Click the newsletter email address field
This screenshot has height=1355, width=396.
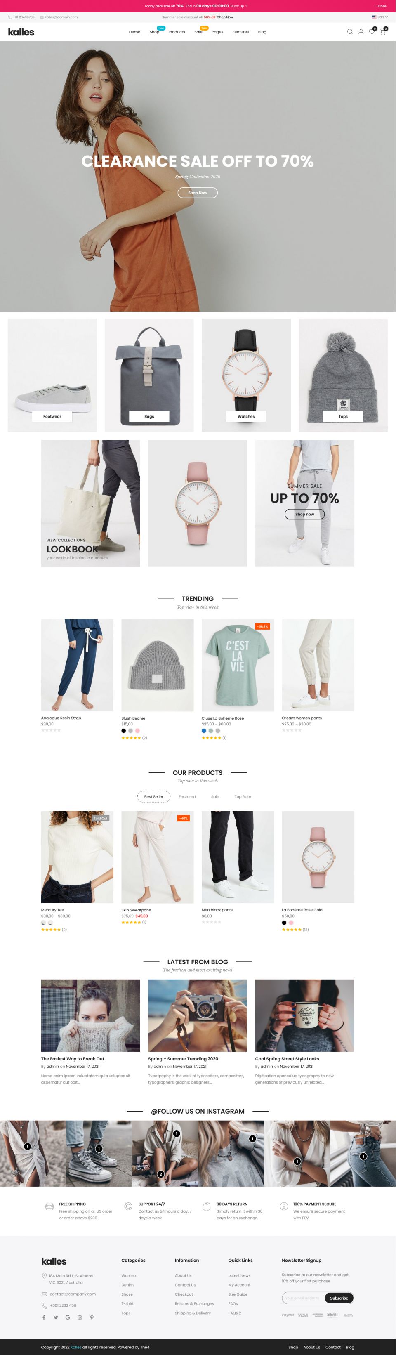[304, 1298]
